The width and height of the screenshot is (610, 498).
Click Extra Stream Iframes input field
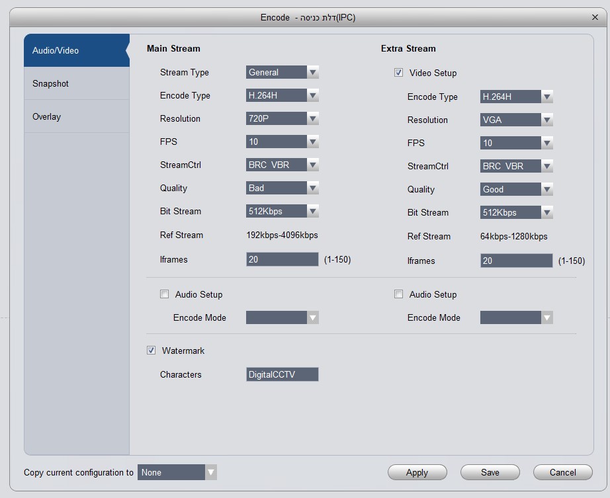point(516,261)
